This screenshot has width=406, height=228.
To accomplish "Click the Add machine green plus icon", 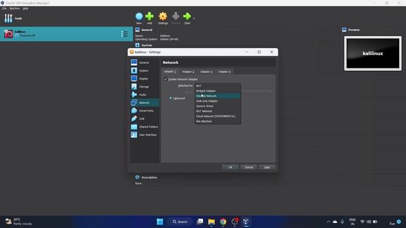I will 150,16.
